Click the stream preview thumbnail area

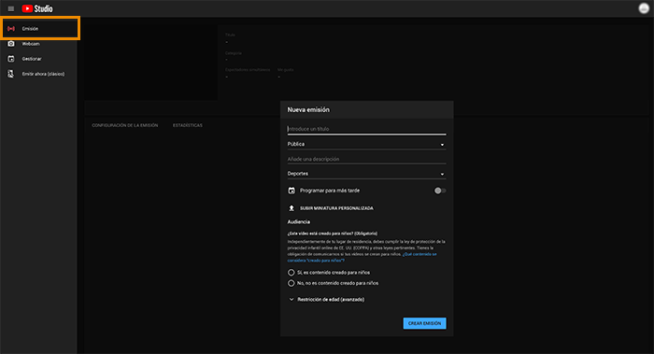[x=150, y=63]
